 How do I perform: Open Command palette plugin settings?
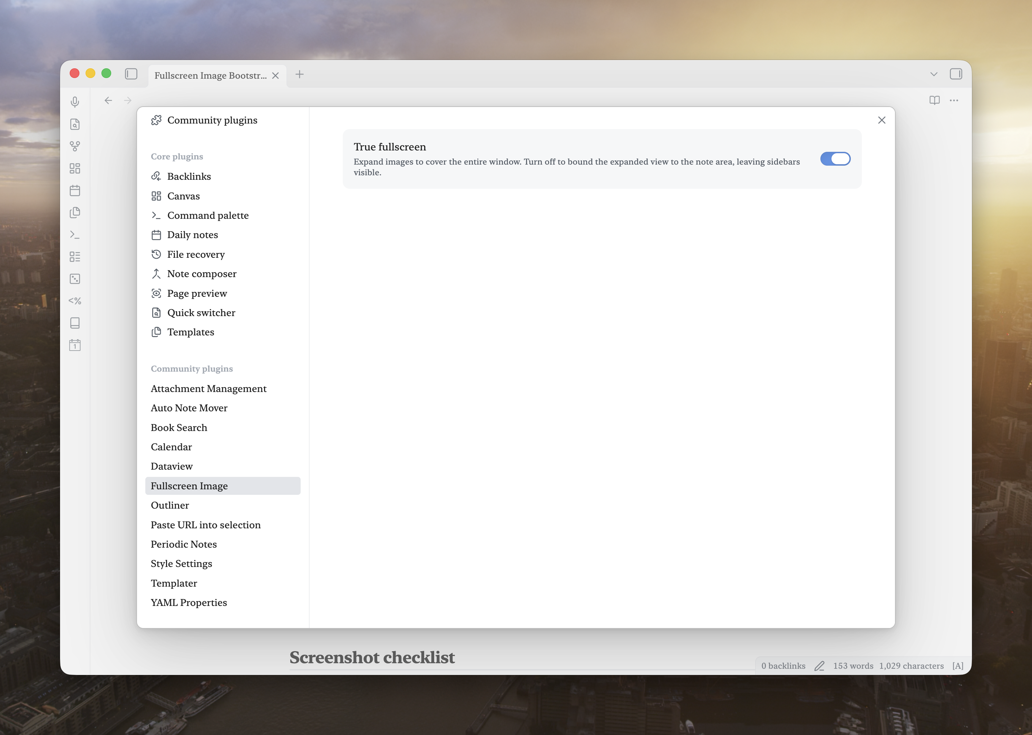(223, 215)
